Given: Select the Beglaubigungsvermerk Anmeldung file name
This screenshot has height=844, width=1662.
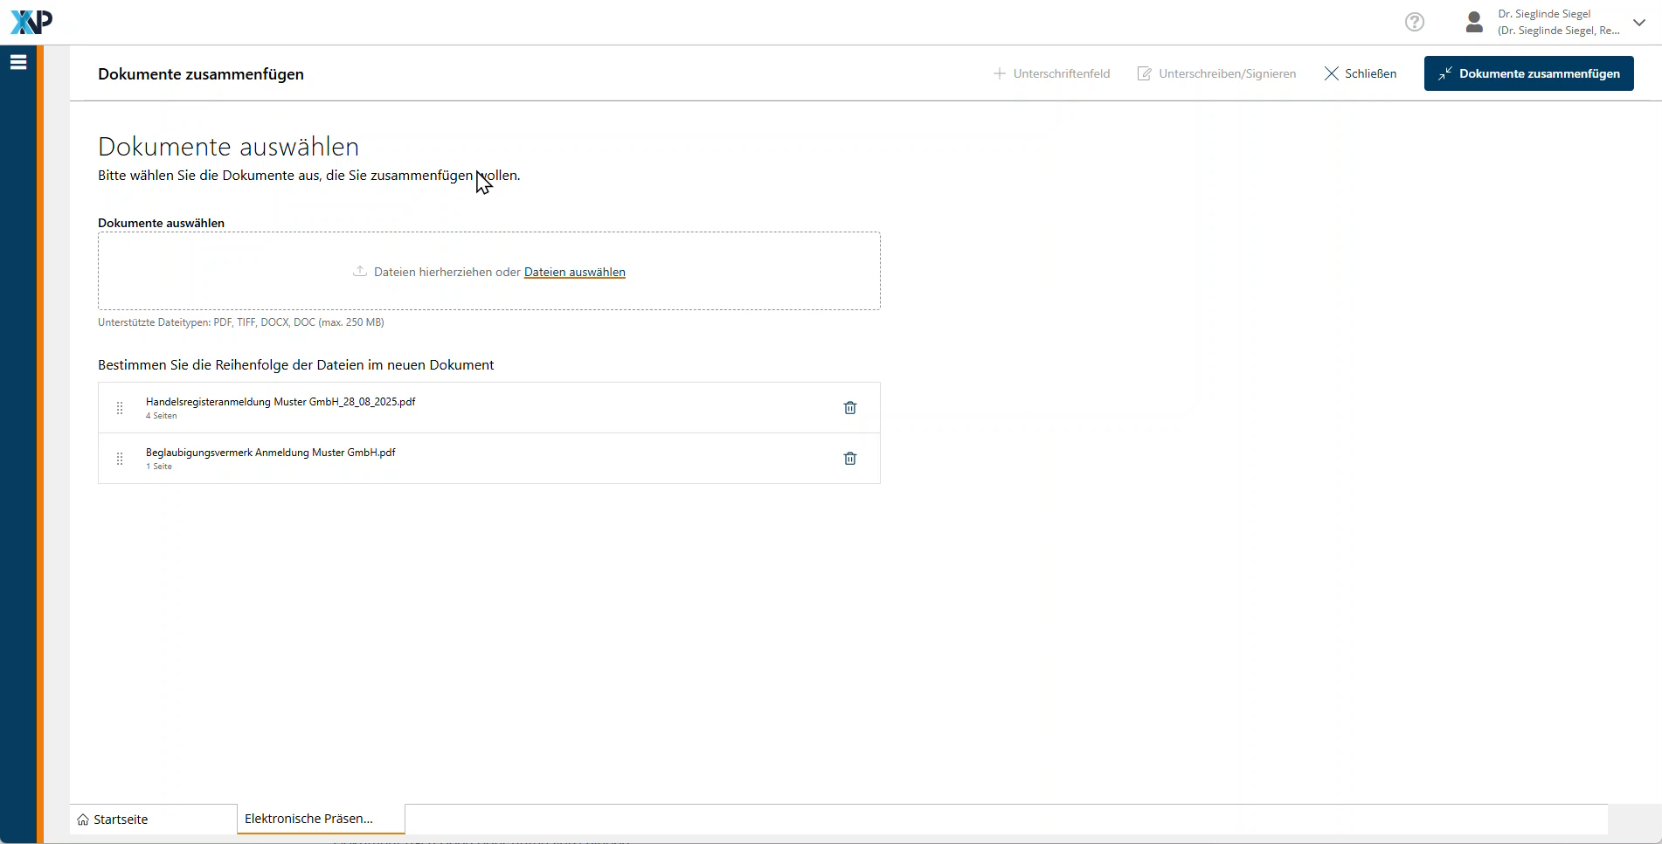Looking at the screenshot, I should [x=270, y=453].
